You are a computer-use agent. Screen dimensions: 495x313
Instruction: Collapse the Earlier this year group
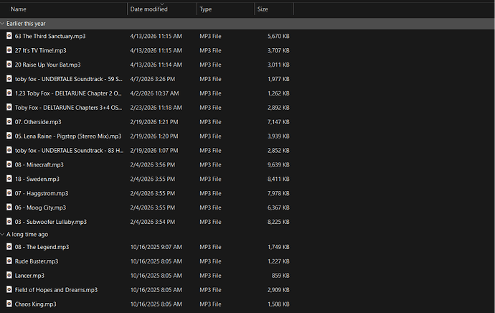tap(3, 24)
